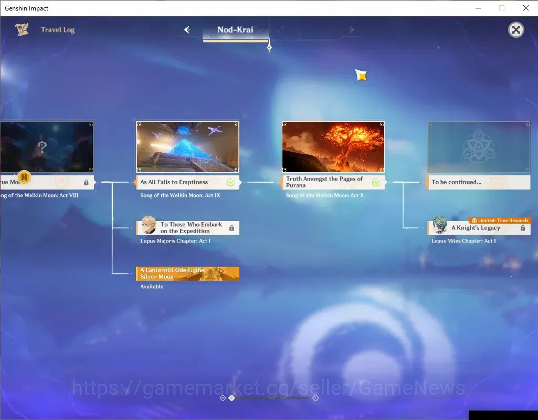Image resolution: width=538 pixels, height=420 pixels.
Task: Click 'Lupus Majoris Chapter: Act I' text
Action: click(175, 241)
